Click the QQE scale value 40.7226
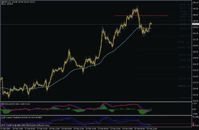 pyautogui.click(x=195, y=126)
